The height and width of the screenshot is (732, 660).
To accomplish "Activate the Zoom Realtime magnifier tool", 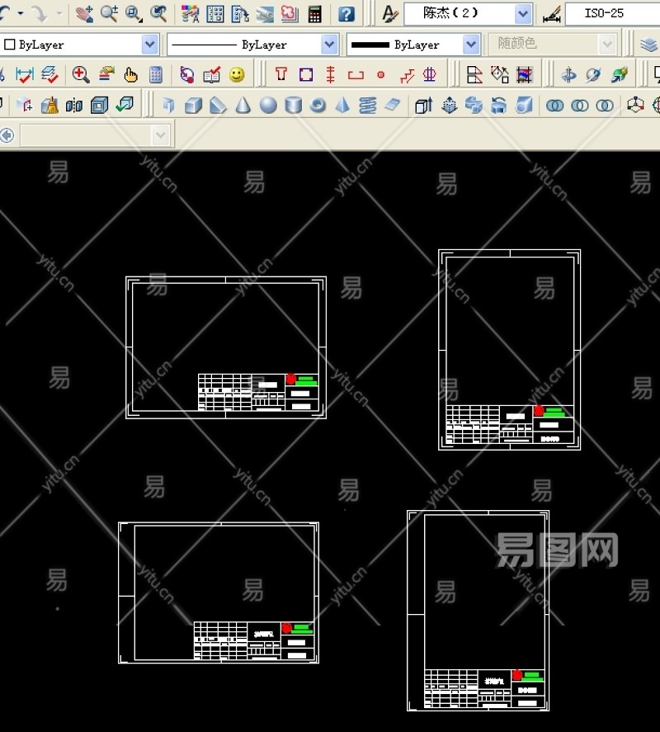I will (109, 14).
